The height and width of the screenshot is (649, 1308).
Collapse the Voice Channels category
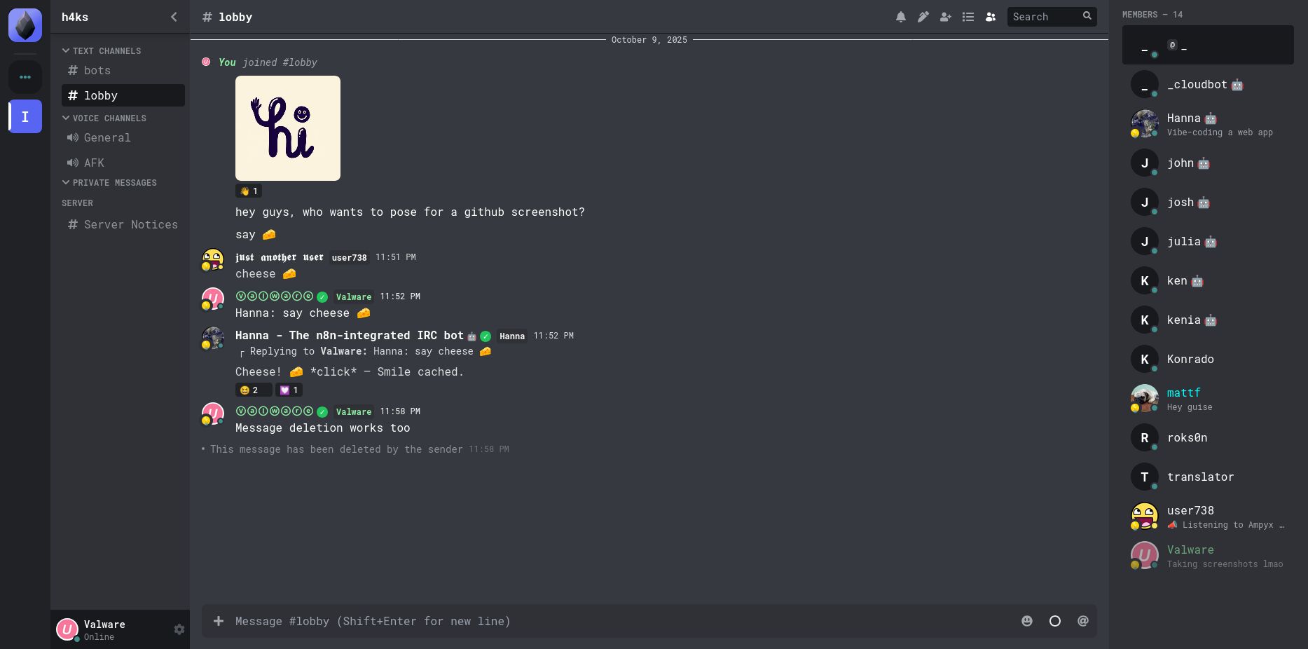click(x=104, y=118)
